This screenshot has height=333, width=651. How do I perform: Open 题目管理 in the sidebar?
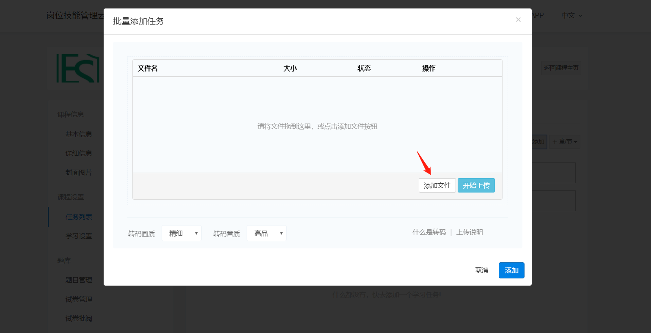(79, 280)
